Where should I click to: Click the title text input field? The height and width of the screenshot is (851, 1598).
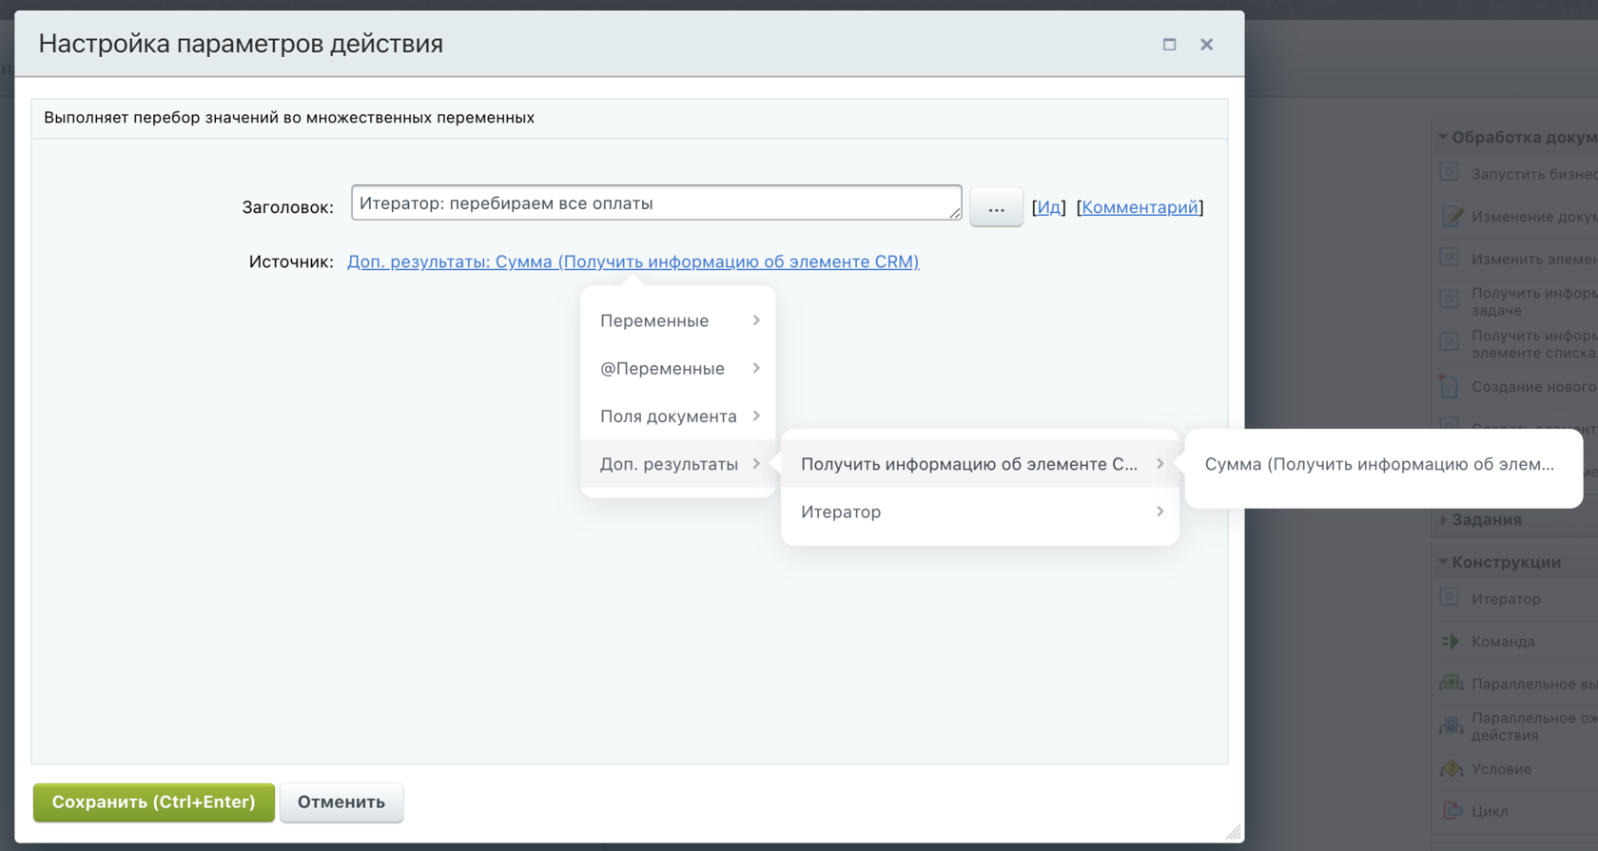pyautogui.click(x=655, y=203)
